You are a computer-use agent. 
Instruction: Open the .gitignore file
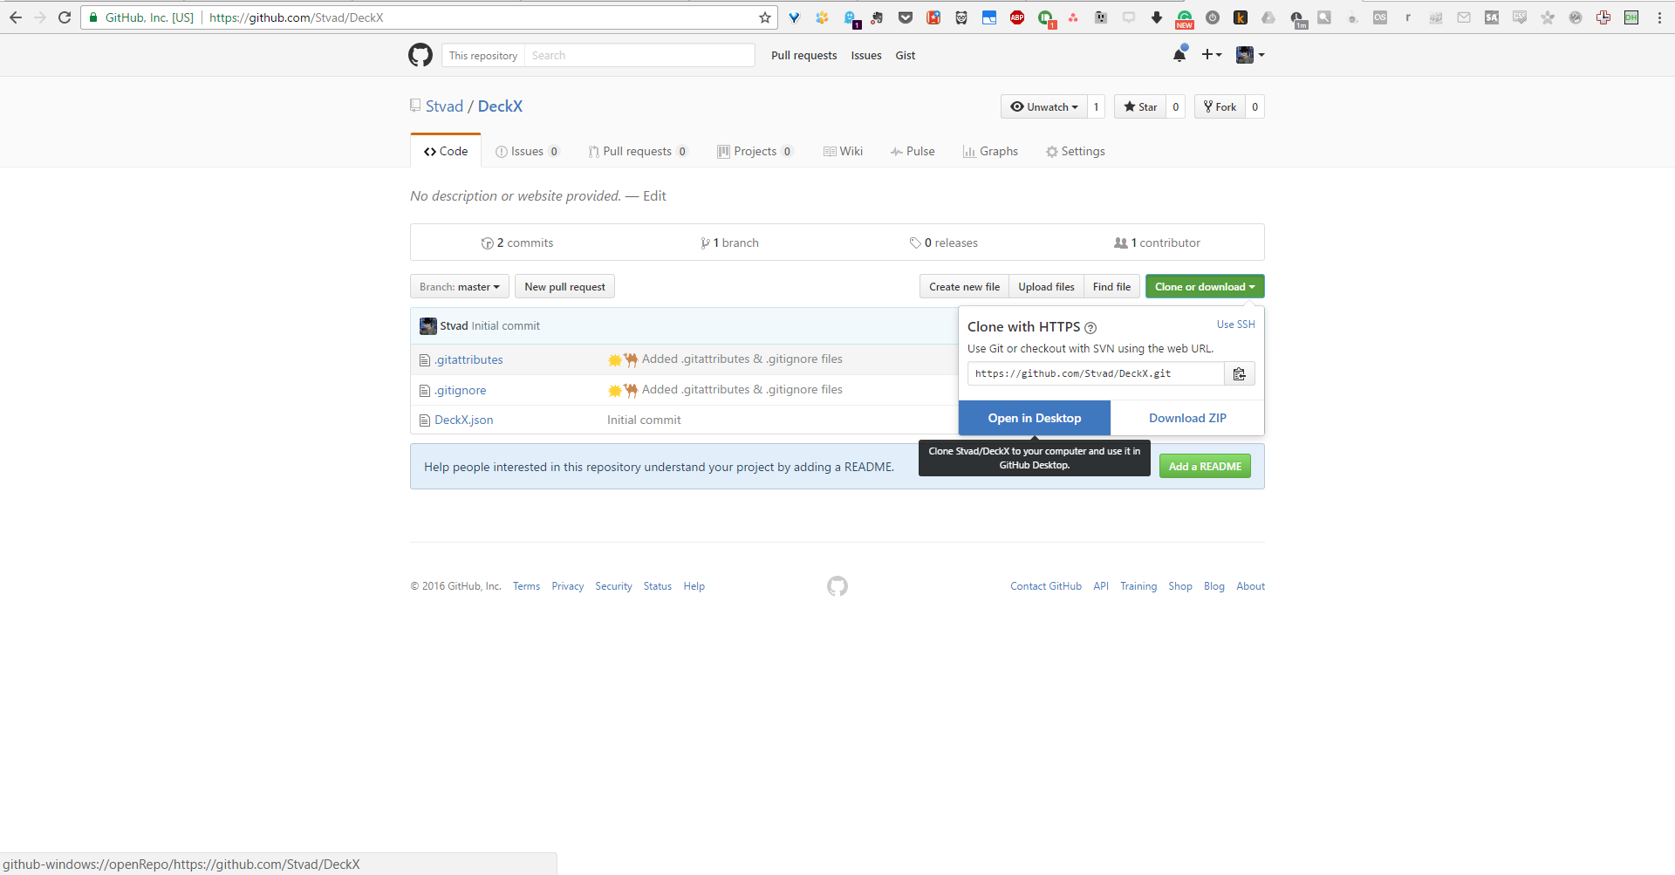point(461,390)
